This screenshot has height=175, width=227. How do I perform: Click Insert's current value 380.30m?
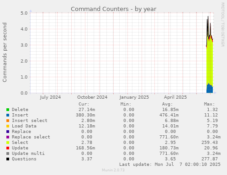pyautogui.click(x=85, y=115)
